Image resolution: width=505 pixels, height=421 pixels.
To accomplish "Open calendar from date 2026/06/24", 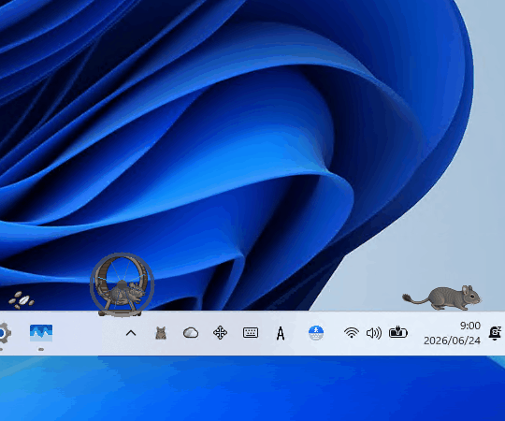I will (452, 341).
